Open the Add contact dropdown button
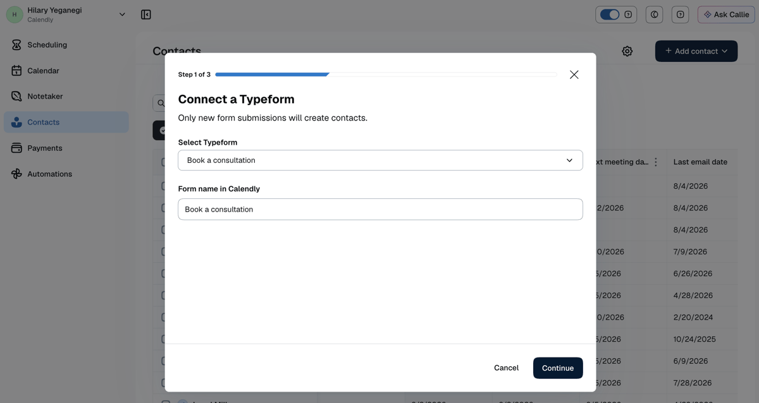The image size is (759, 403). [x=696, y=51]
